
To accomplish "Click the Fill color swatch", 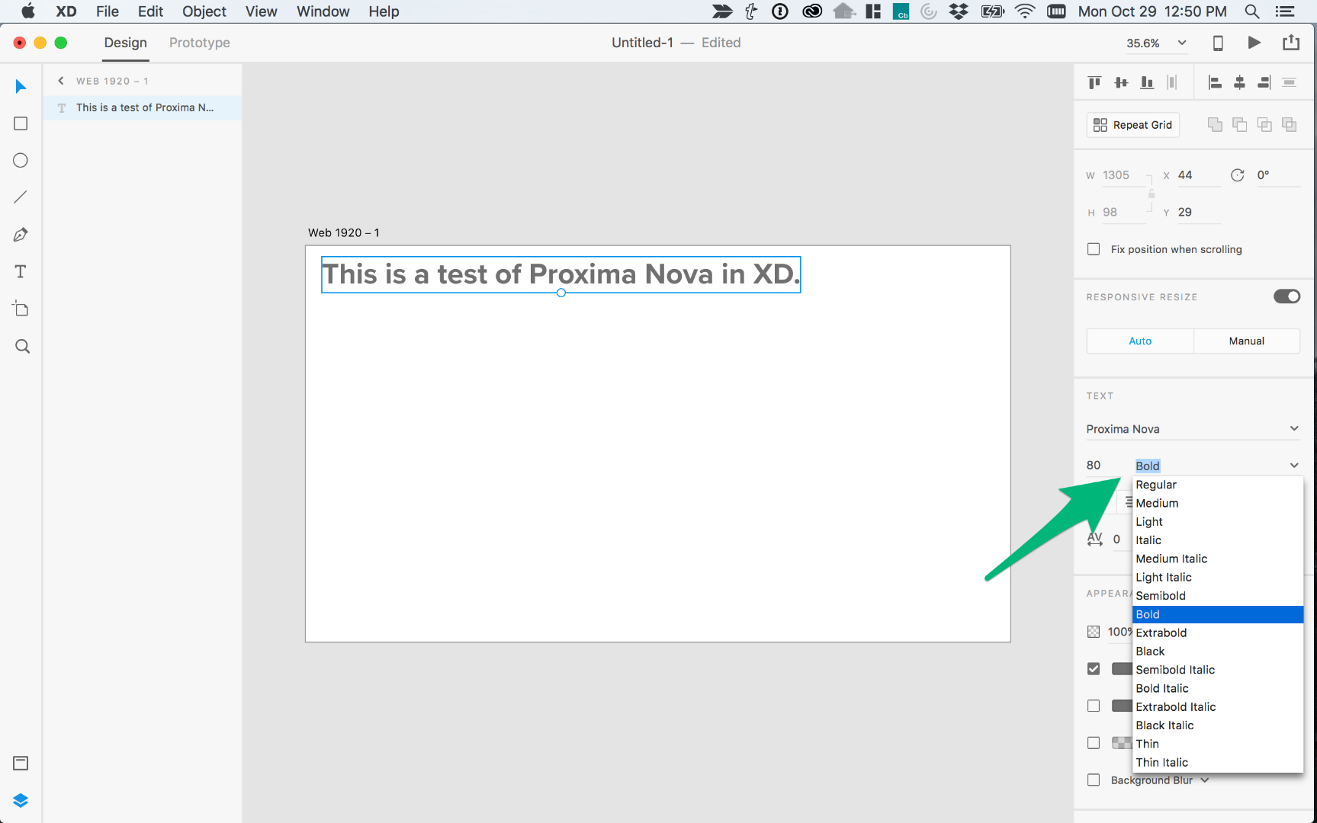I will click(1122, 669).
